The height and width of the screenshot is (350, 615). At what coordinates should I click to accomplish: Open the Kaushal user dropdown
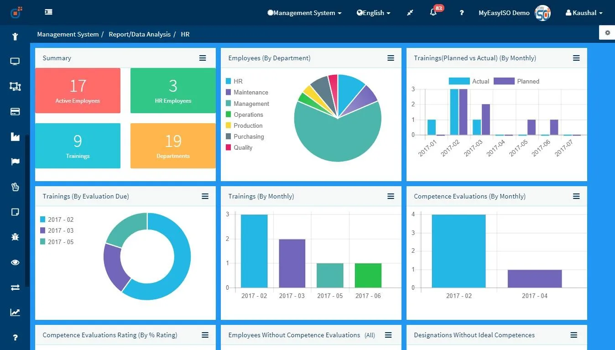pyautogui.click(x=584, y=13)
